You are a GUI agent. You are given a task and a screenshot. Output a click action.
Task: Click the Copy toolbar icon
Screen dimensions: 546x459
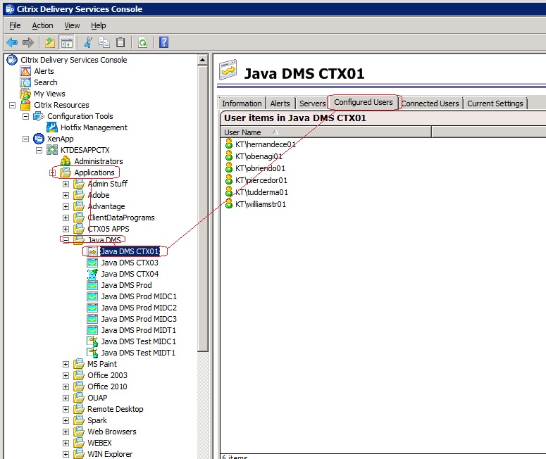(104, 43)
